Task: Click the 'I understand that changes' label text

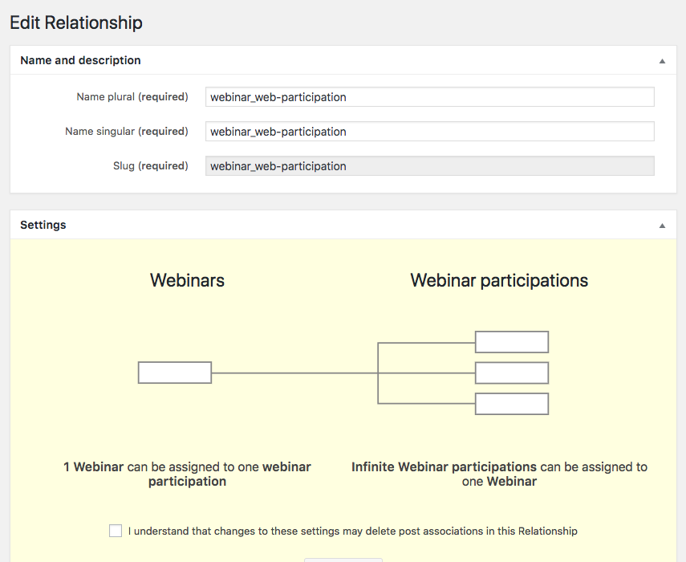Action: (x=352, y=531)
